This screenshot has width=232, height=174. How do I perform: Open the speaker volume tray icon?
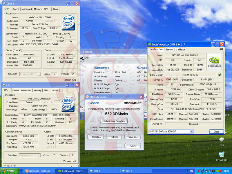213,171
